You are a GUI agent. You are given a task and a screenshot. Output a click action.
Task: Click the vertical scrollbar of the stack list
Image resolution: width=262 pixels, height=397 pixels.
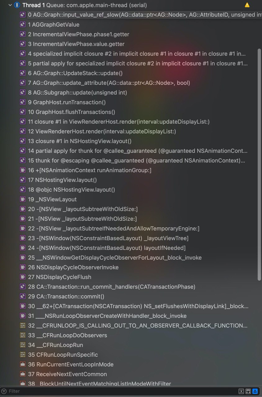click(259, 164)
